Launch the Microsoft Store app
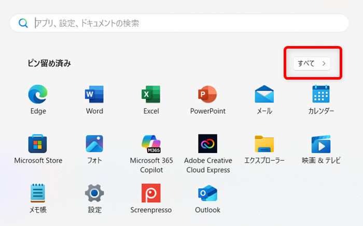 38,144
